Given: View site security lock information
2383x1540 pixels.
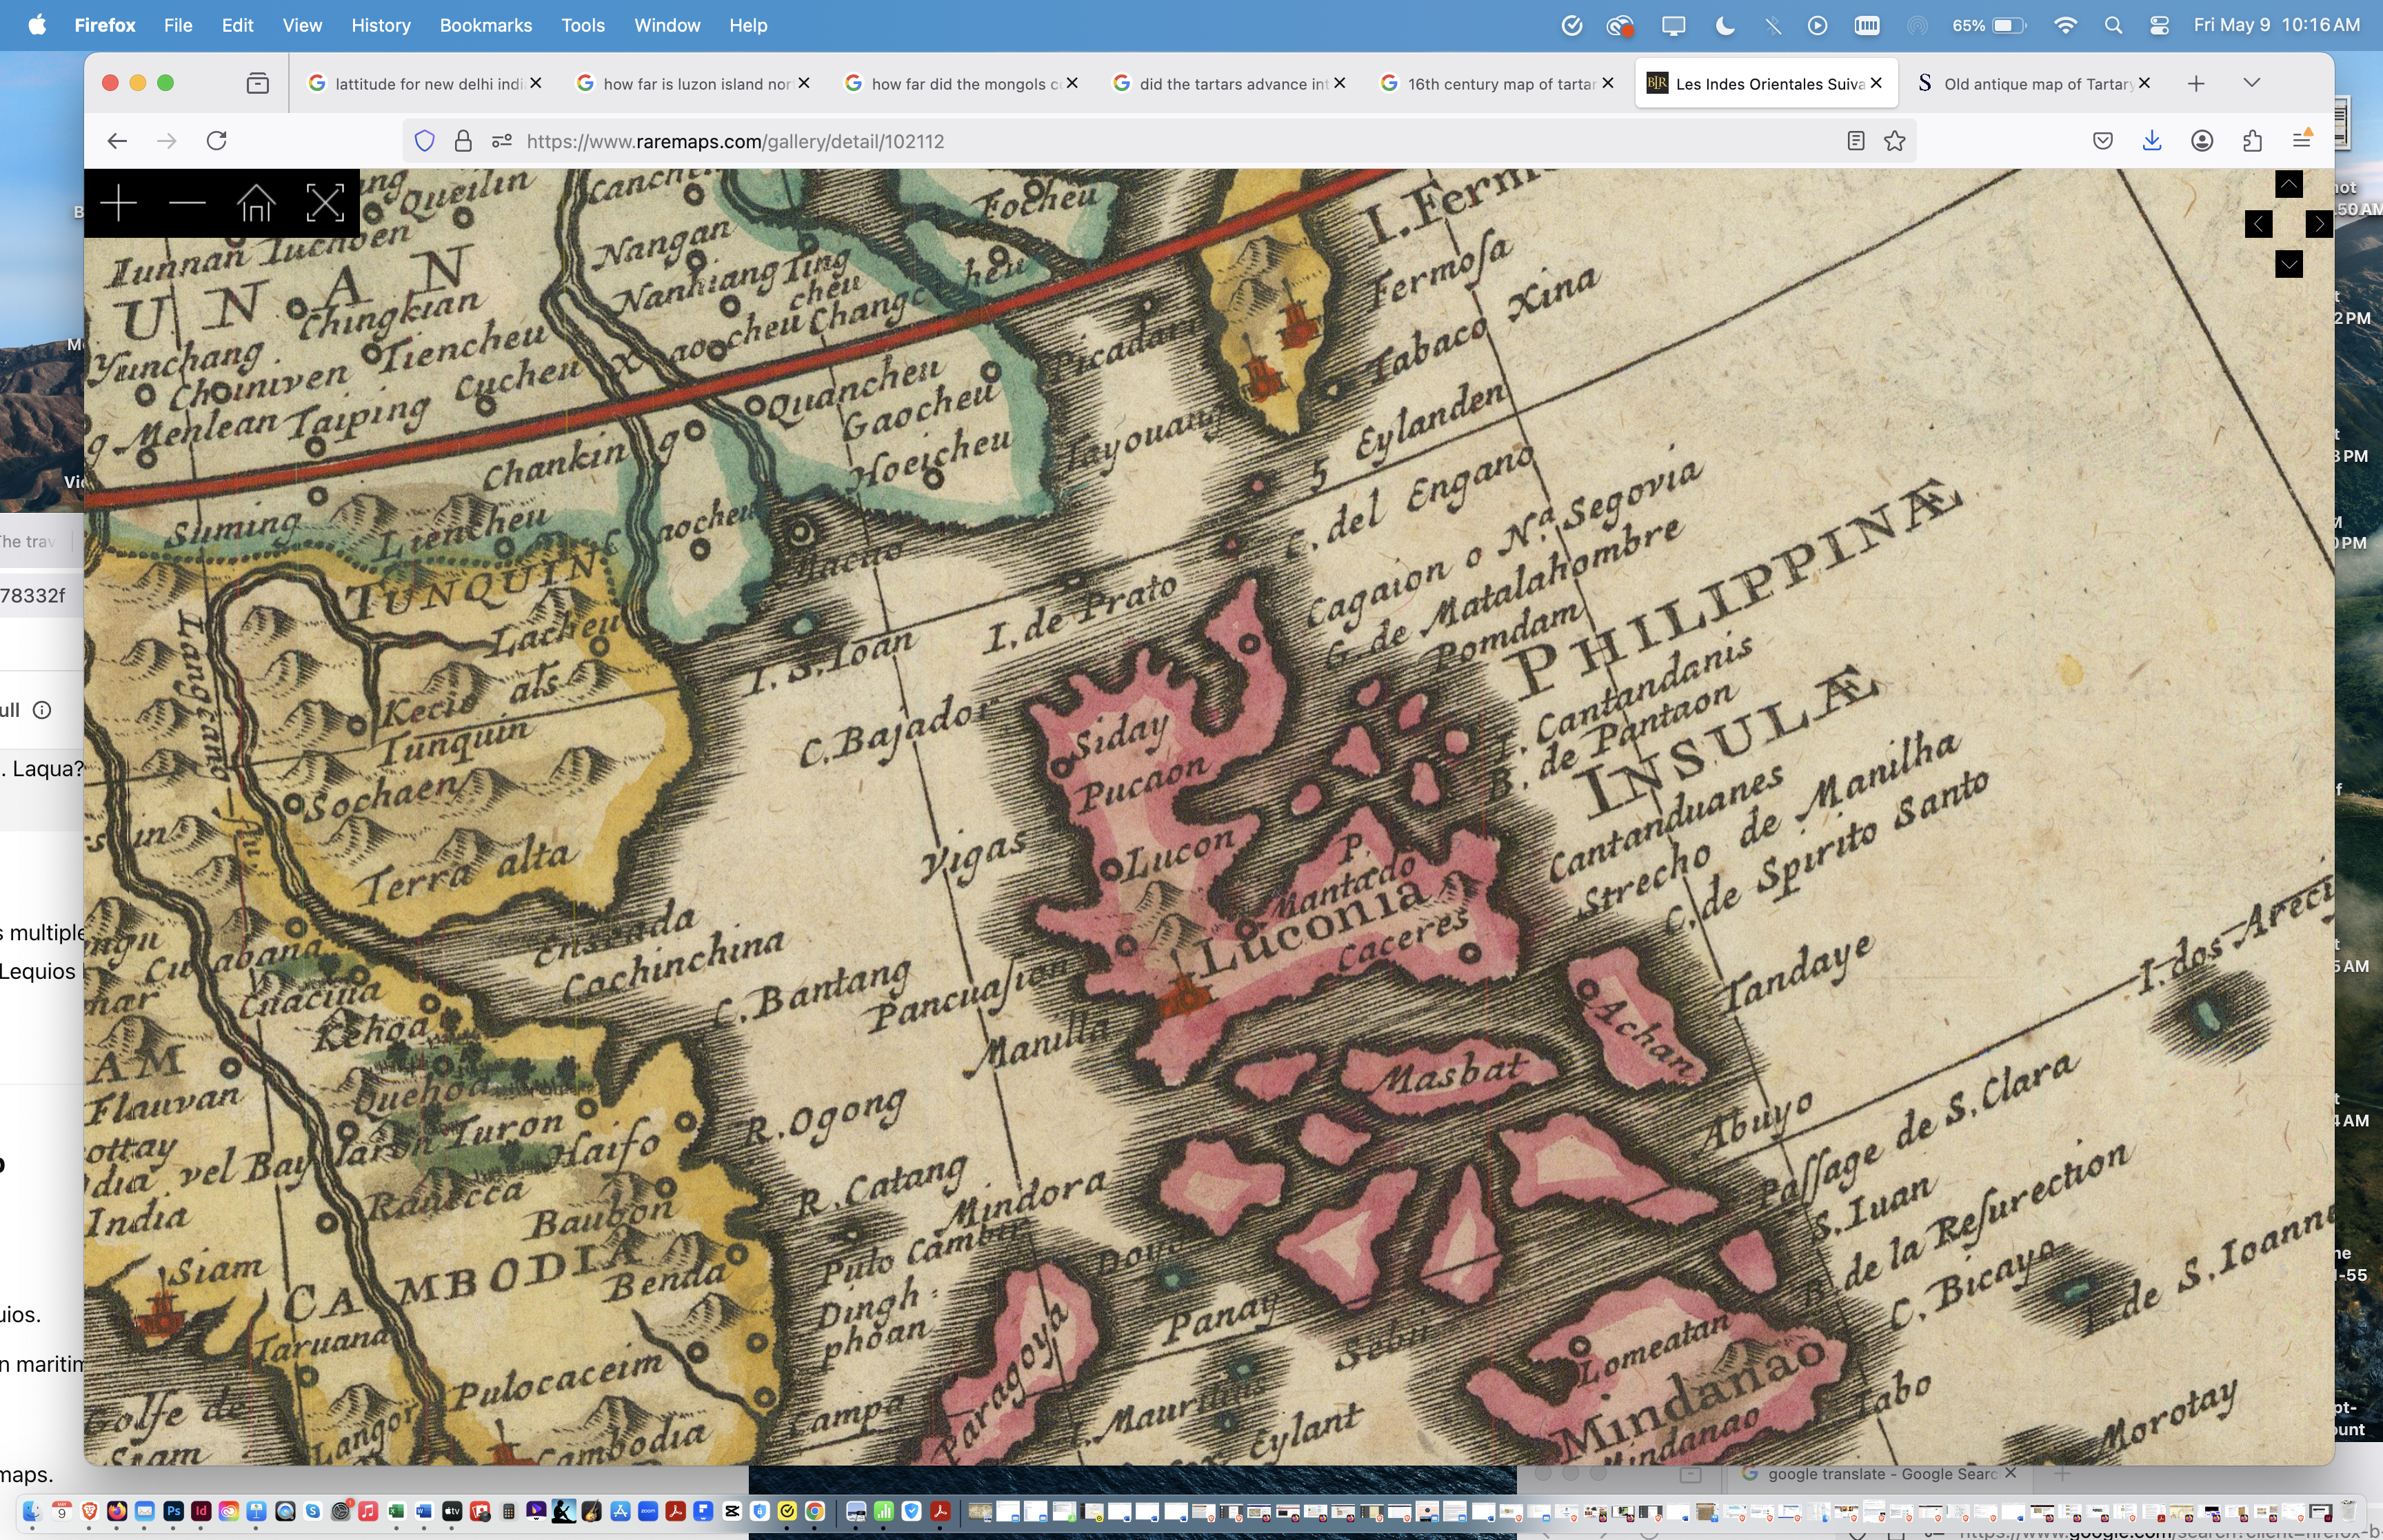Looking at the screenshot, I should tap(463, 141).
